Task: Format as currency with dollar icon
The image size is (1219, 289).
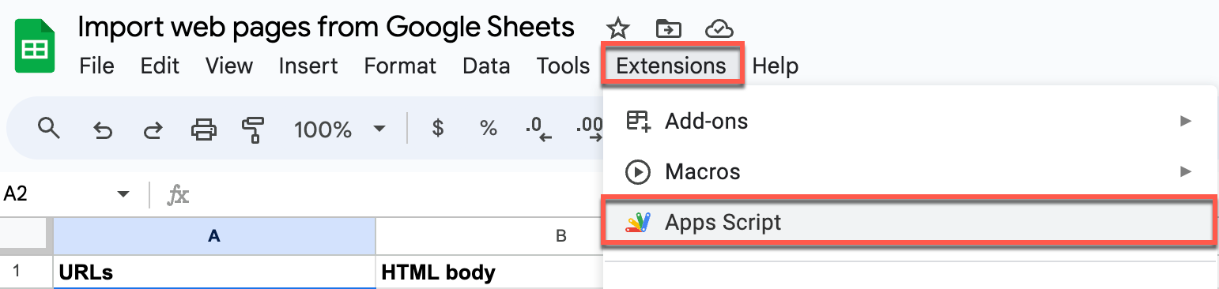Action: point(437,129)
